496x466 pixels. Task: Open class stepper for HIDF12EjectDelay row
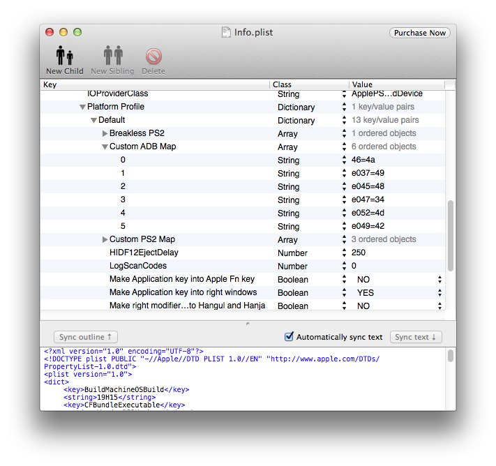pyautogui.click(x=344, y=253)
